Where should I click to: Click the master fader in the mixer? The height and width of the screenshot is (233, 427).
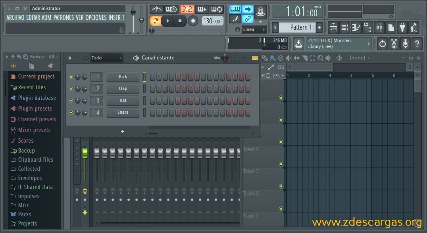85,153
